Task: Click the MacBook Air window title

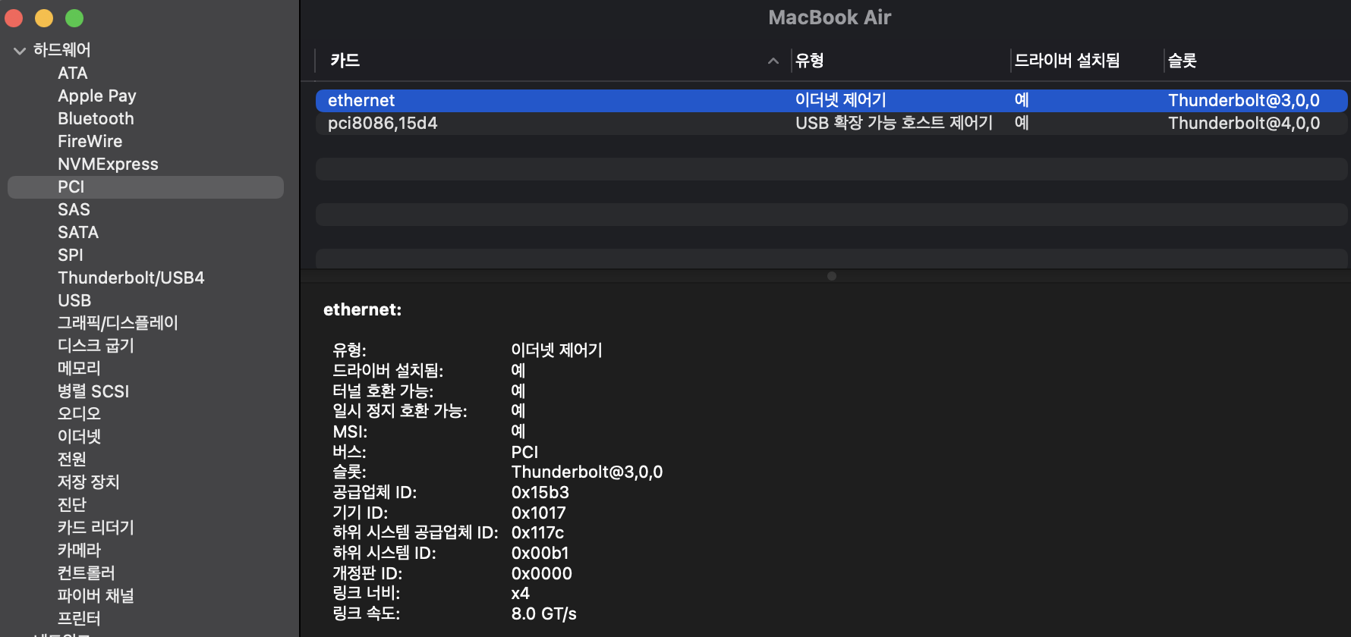Action: pyautogui.click(x=830, y=17)
